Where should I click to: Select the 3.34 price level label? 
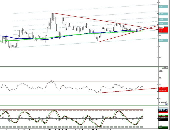[x=163, y=40]
